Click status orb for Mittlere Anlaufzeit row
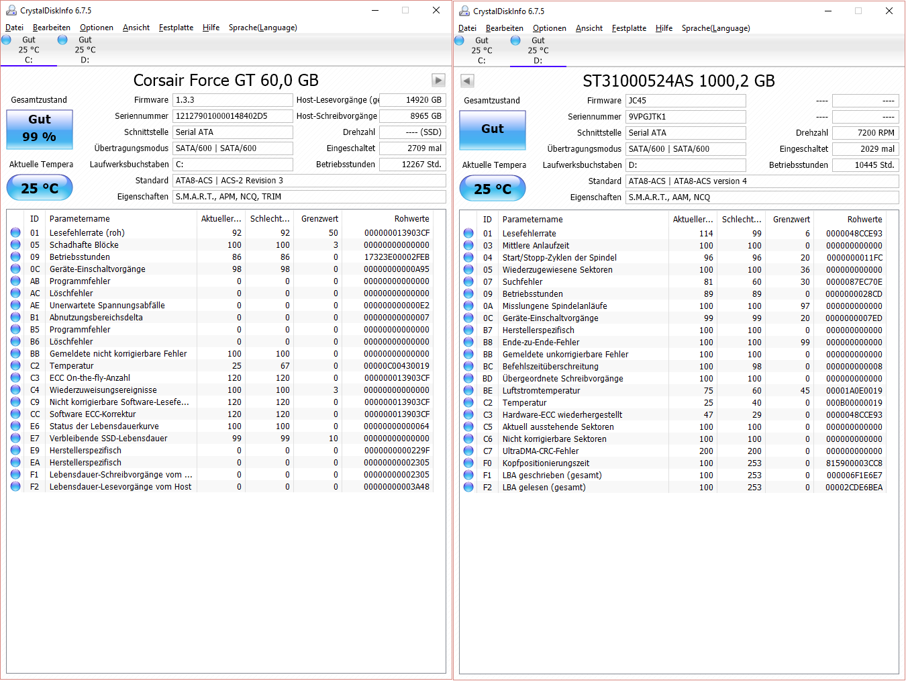906x681 pixels. point(468,245)
